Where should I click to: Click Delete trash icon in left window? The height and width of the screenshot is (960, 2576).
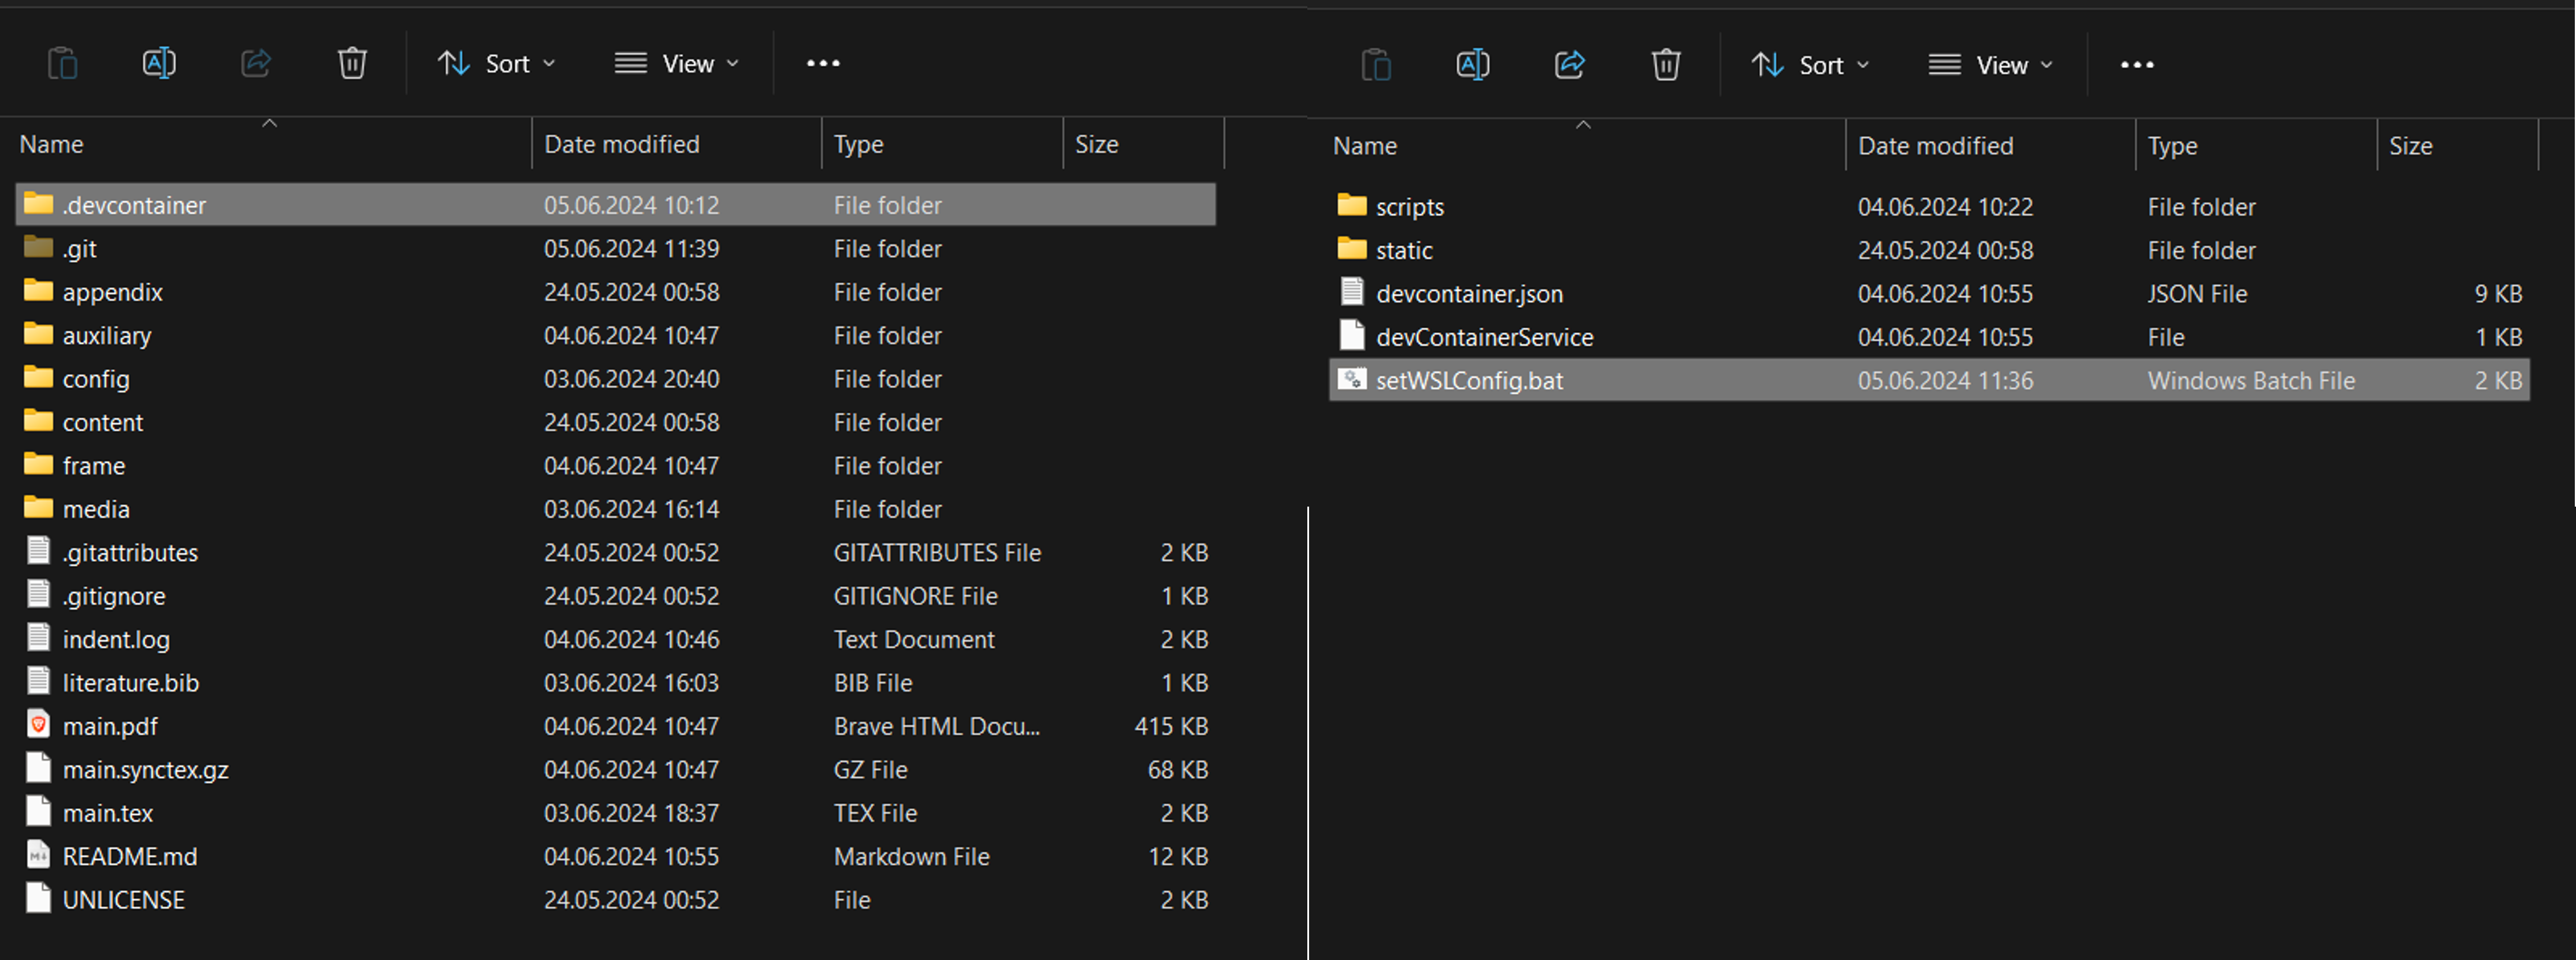point(352,64)
